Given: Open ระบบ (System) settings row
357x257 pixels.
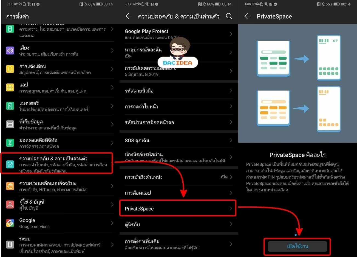Looking at the screenshot, I should click(60, 244).
